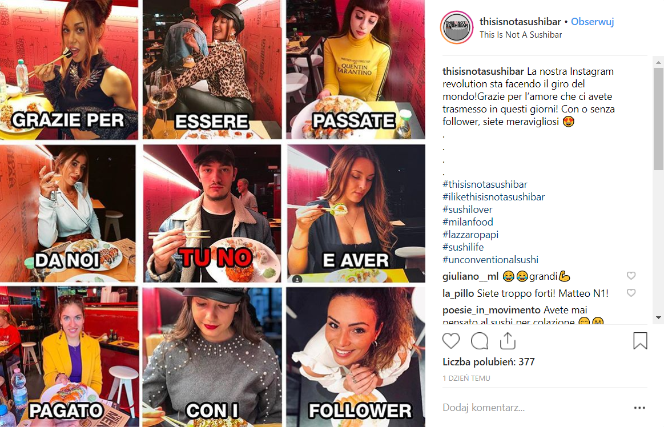The width and height of the screenshot is (664, 427).
Task: Open the three-dot more options menu
Action: [x=639, y=408]
